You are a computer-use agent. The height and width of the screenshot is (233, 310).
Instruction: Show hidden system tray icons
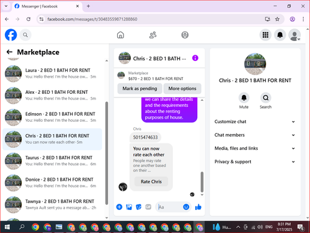[x=238, y=227]
